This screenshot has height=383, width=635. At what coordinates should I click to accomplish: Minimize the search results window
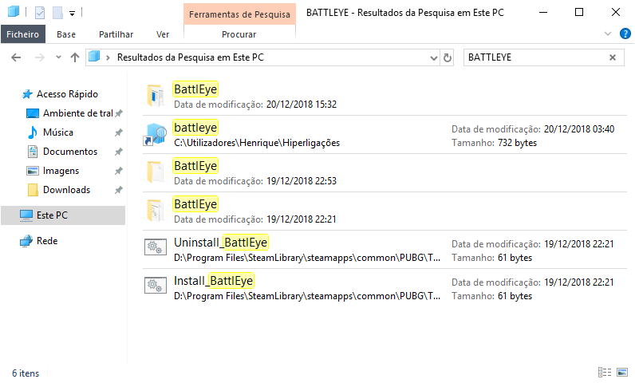[x=543, y=12]
